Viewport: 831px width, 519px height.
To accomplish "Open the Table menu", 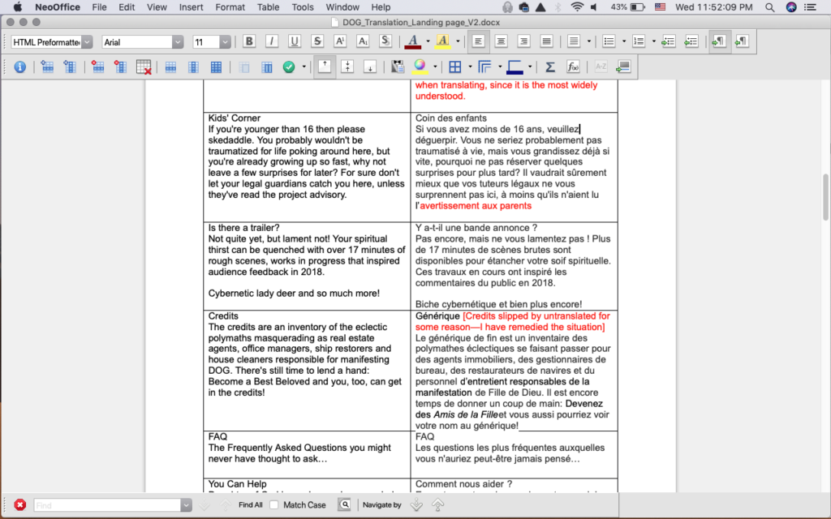I will (x=268, y=7).
